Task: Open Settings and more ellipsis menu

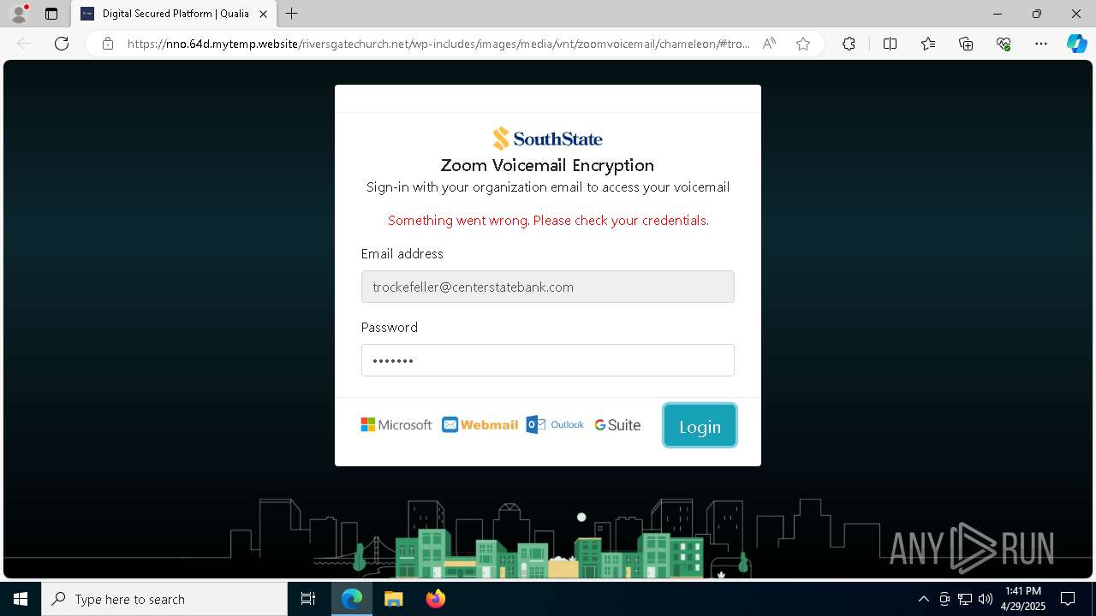Action: click(1041, 44)
